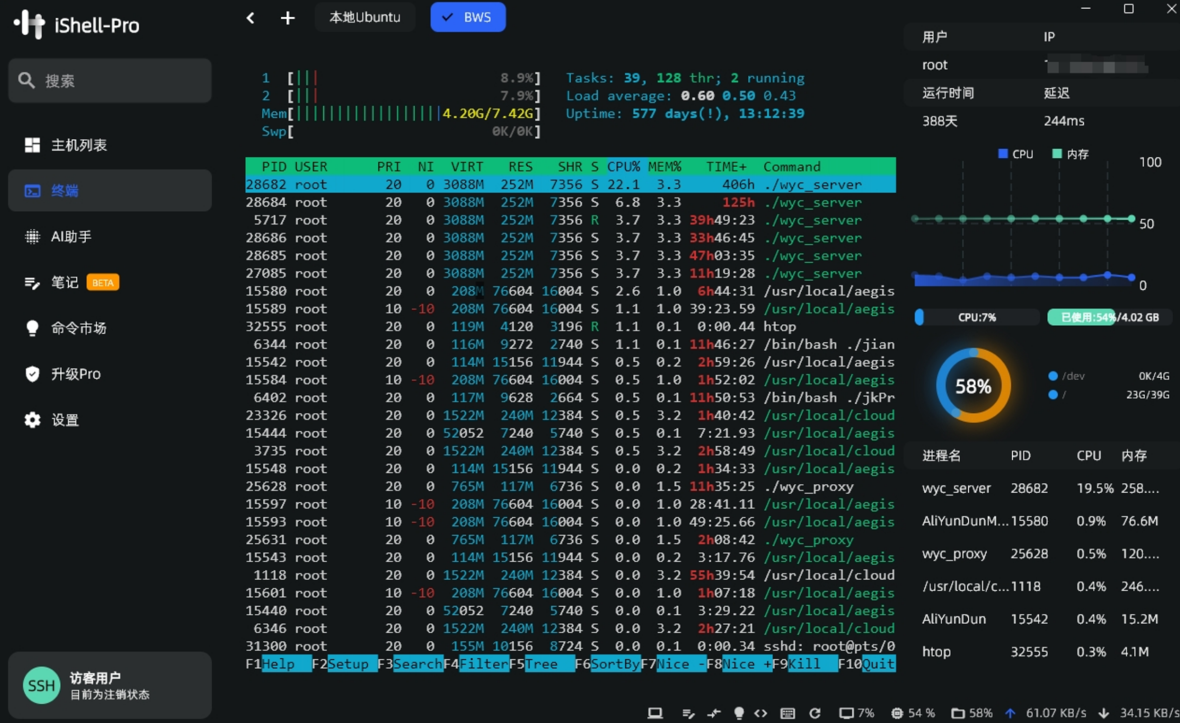Toggle the 内存 legend in chart
The height and width of the screenshot is (723, 1180).
coord(1070,154)
